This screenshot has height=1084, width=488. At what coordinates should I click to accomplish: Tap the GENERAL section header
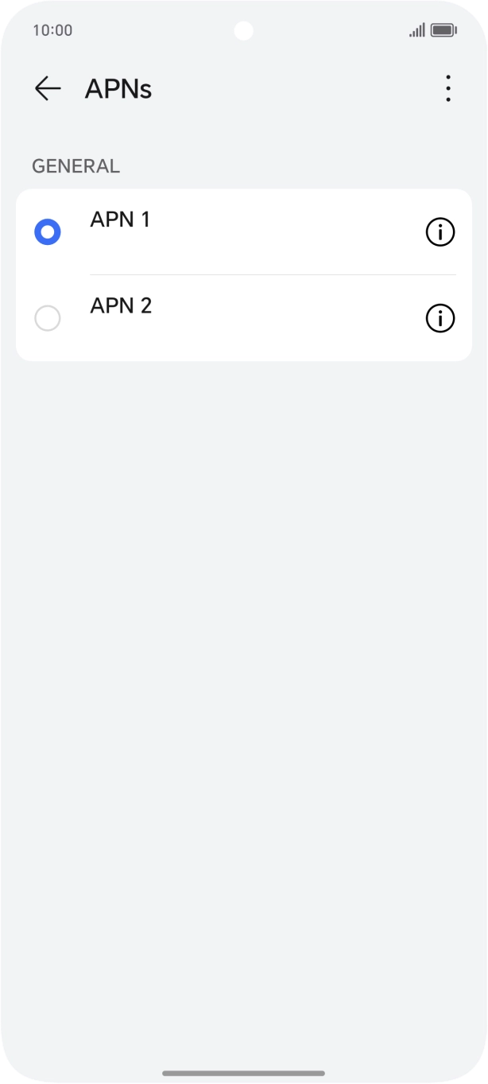pyautogui.click(x=76, y=165)
